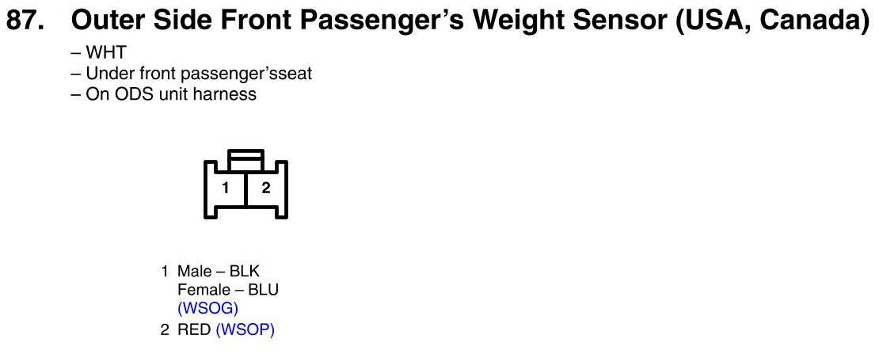Viewport: 879px width, 354px height.
Task: Open the WSOP signal link
Action: (x=245, y=330)
